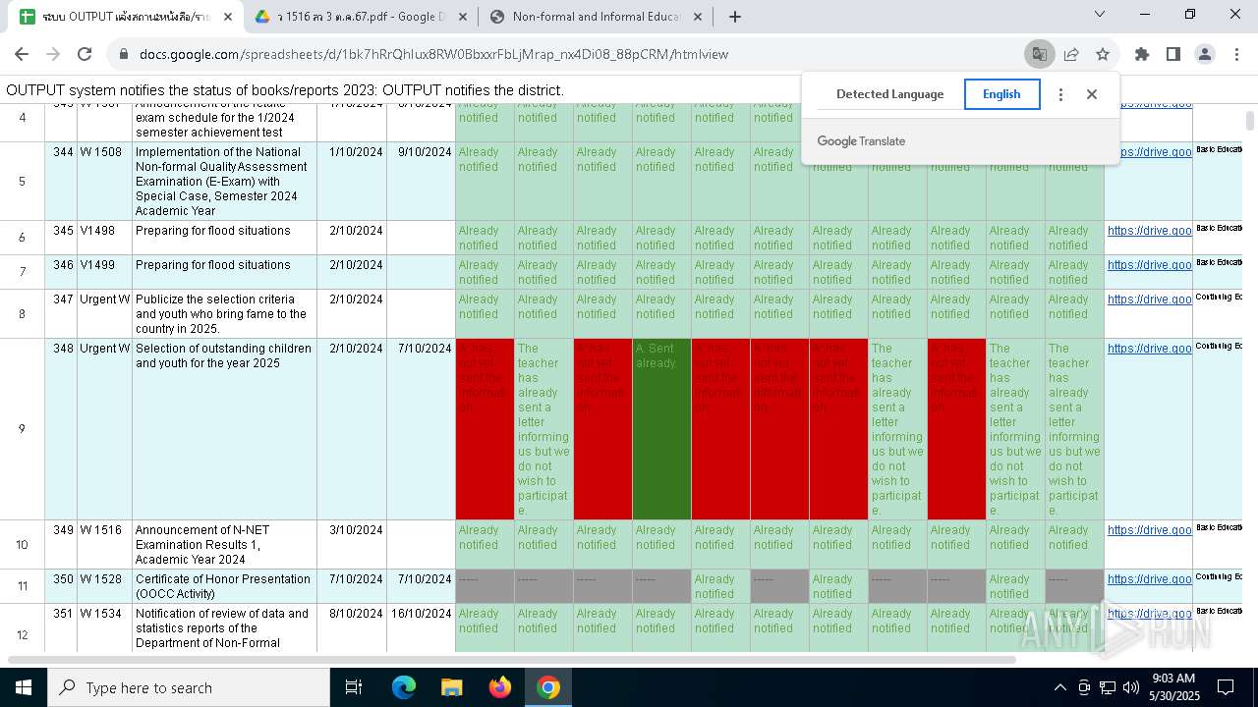
Task: Open drive link for row 349 N-NET
Action: click(1149, 530)
